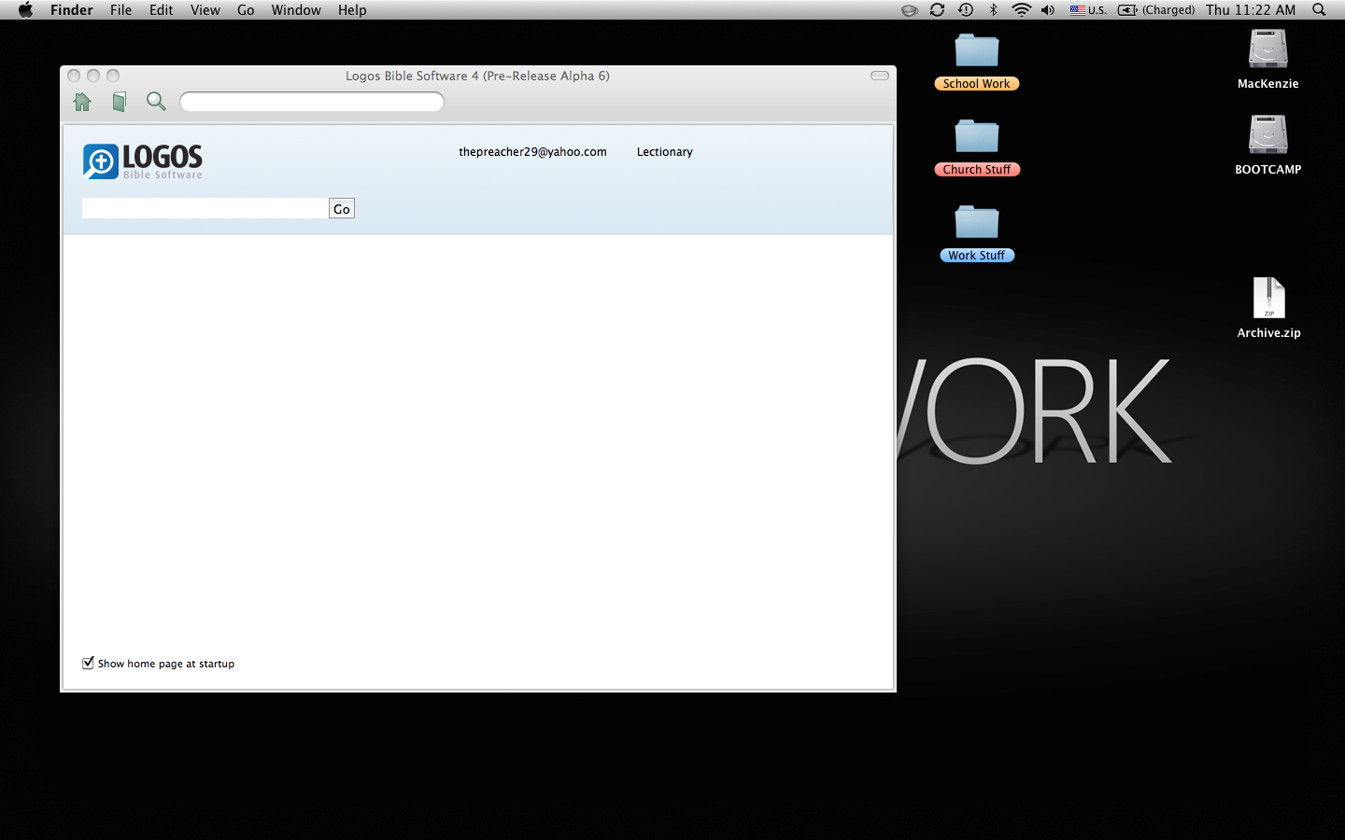
Task: Open the Apple menu
Action: click(25, 9)
